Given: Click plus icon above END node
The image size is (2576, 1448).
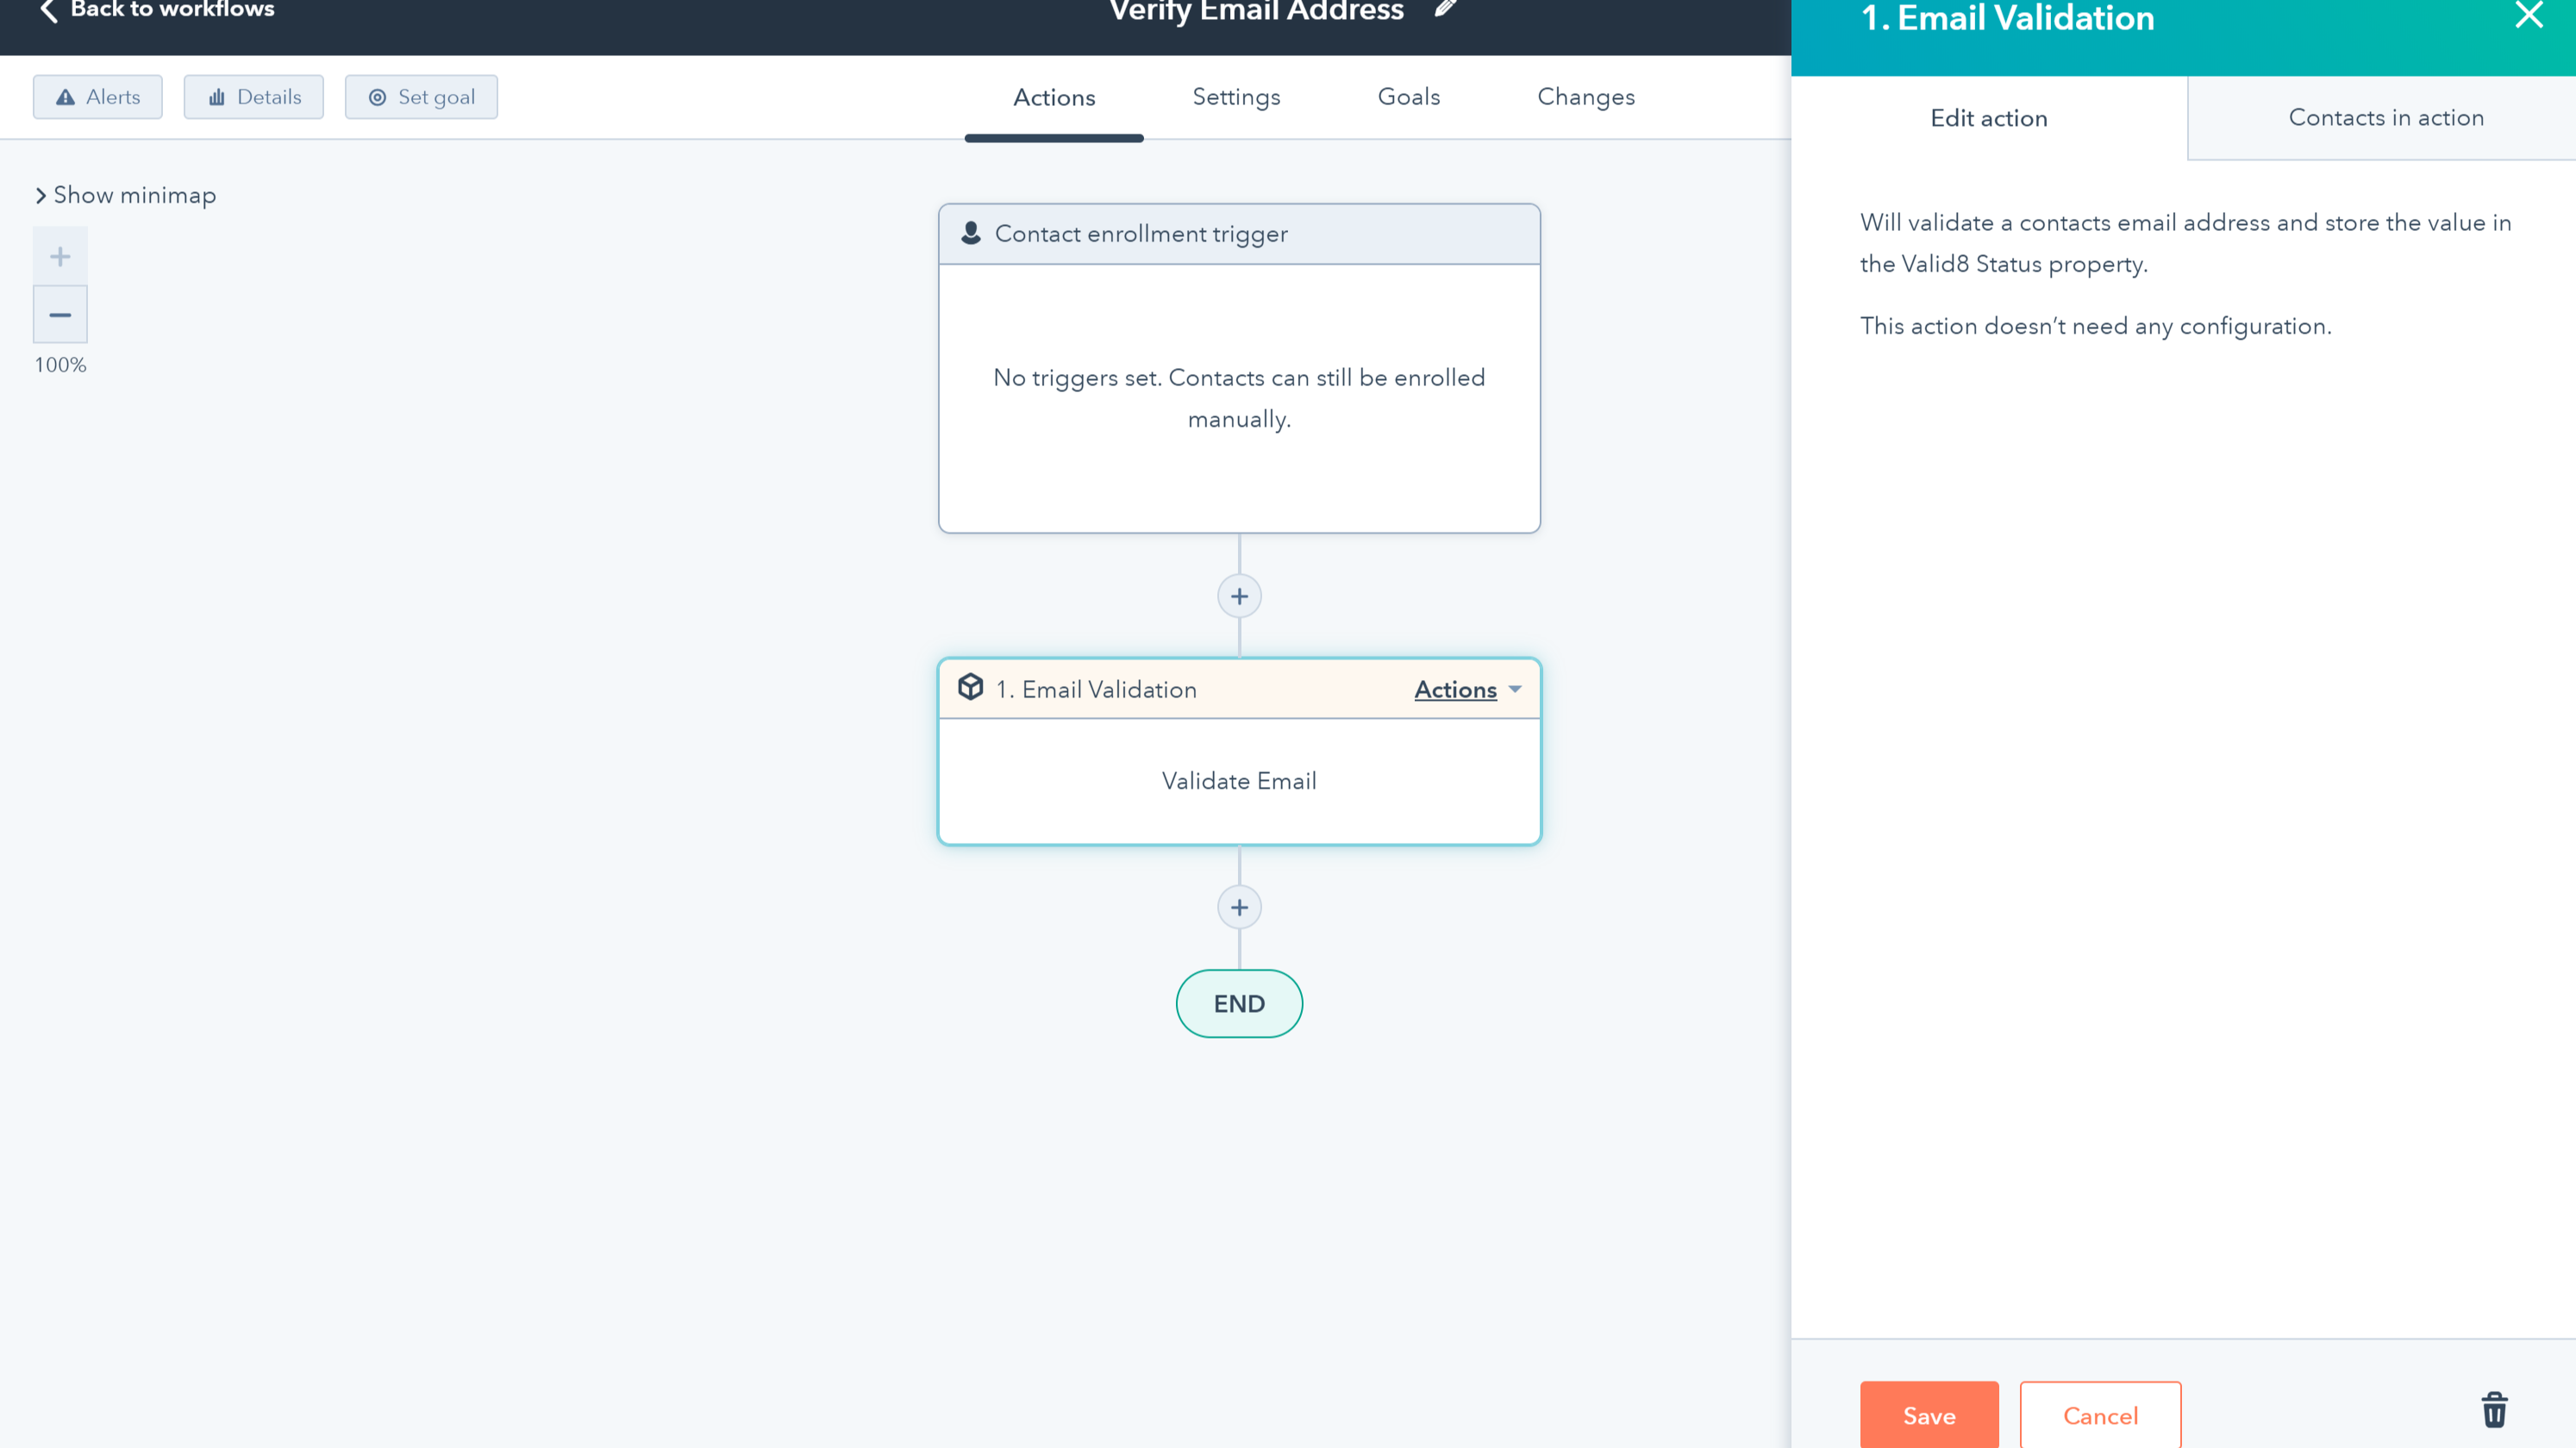Looking at the screenshot, I should [1239, 907].
